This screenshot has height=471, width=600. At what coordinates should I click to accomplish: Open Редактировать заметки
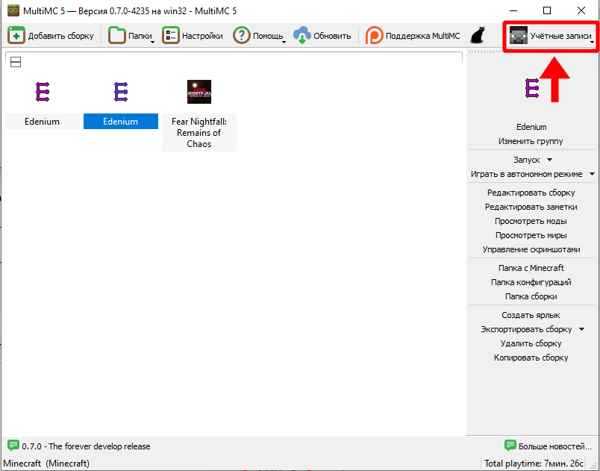coord(531,207)
